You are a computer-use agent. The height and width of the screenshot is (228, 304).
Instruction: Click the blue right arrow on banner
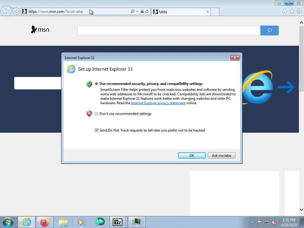point(286,87)
